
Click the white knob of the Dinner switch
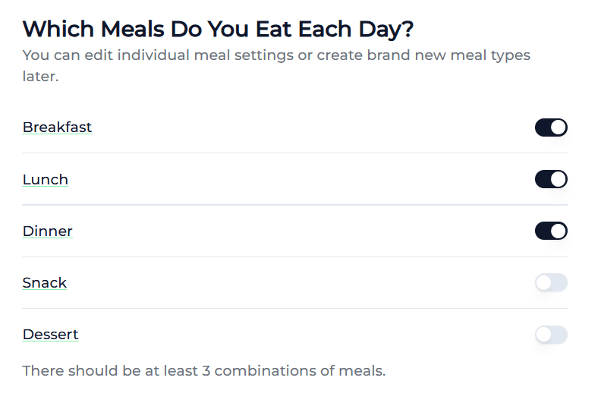coord(559,231)
